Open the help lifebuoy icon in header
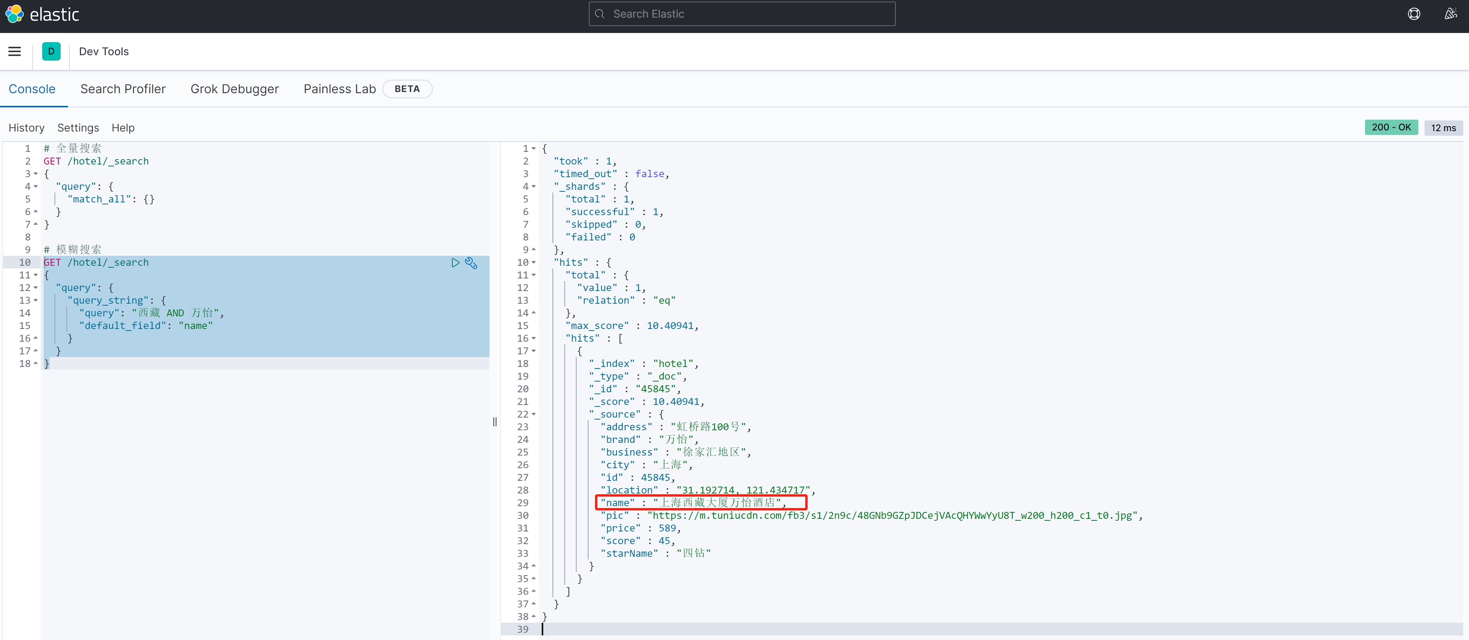The height and width of the screenshot is (640, 1469). pyautogui.click(x=1414, y=14)
